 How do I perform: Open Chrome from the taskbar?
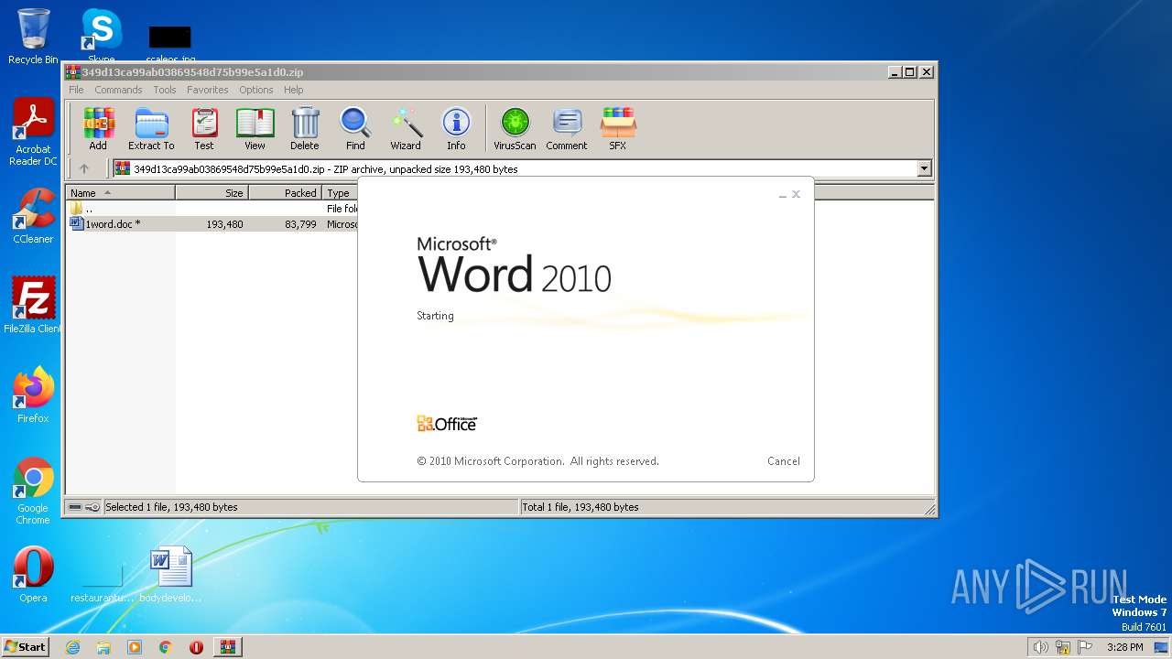point(165,647)
